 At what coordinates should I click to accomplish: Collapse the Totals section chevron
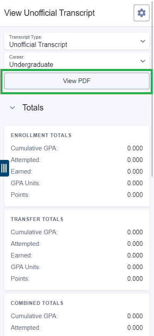(x=12, y=108)
